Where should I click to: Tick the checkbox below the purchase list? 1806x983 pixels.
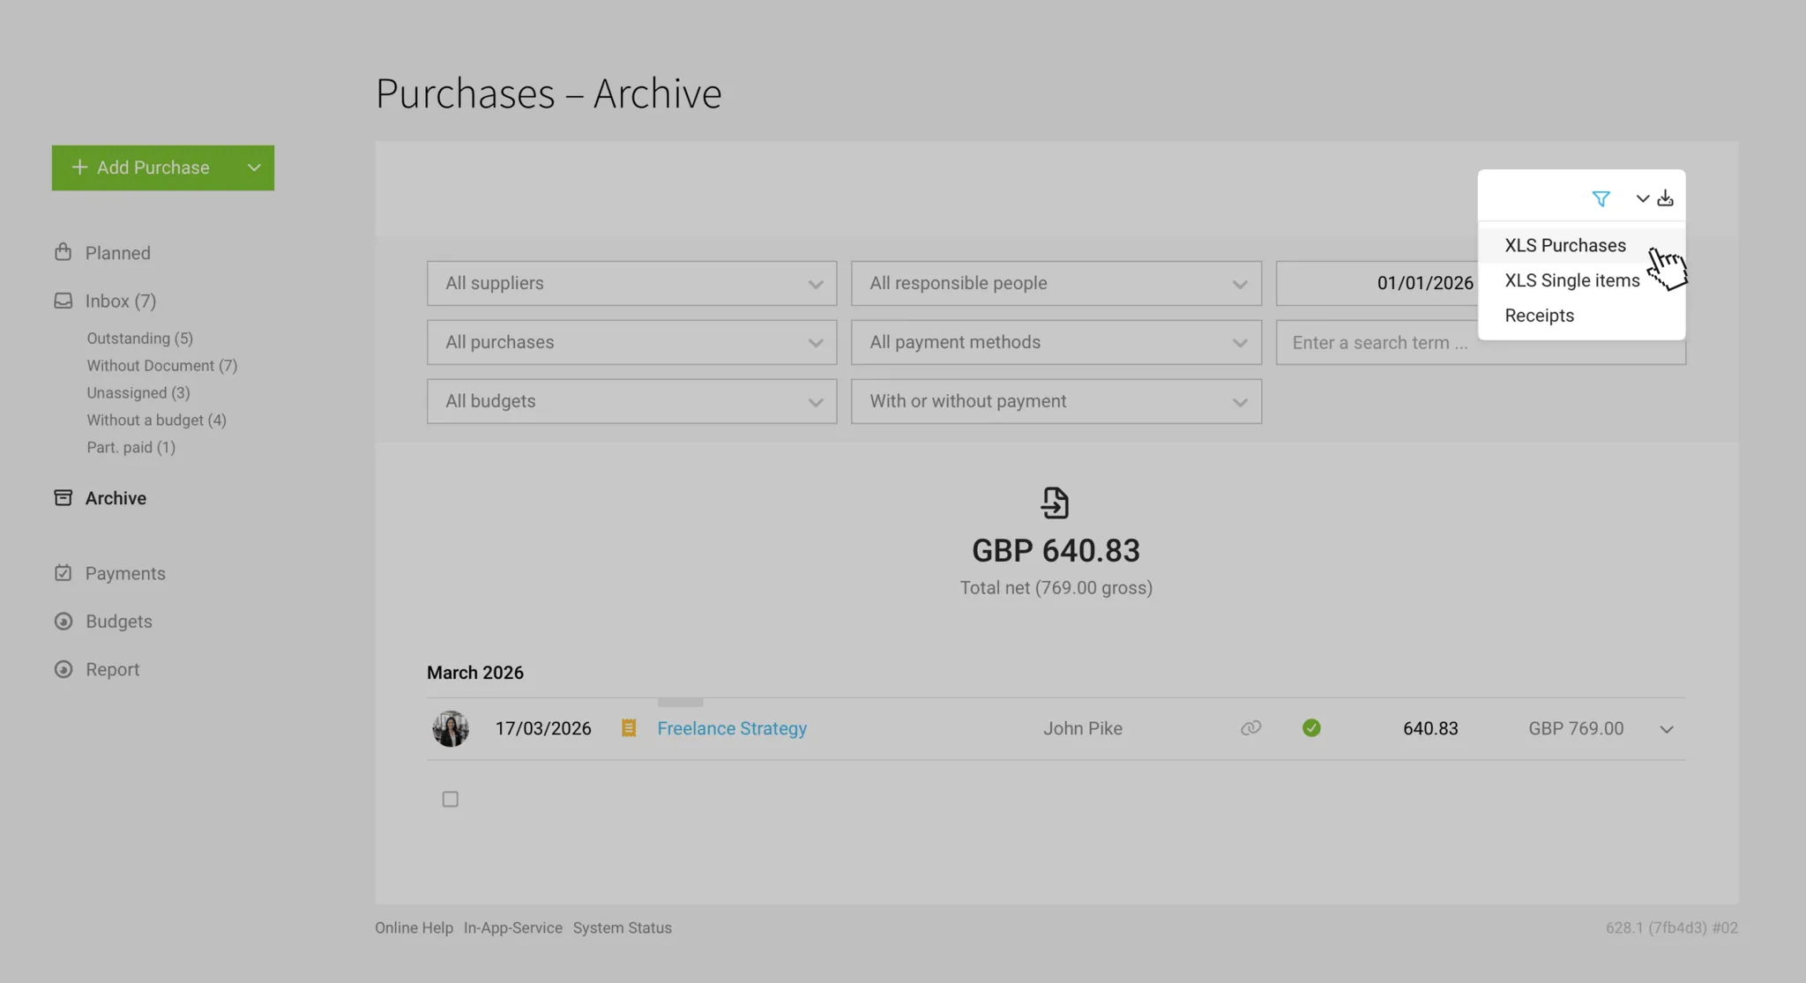(x=450, y=798)
